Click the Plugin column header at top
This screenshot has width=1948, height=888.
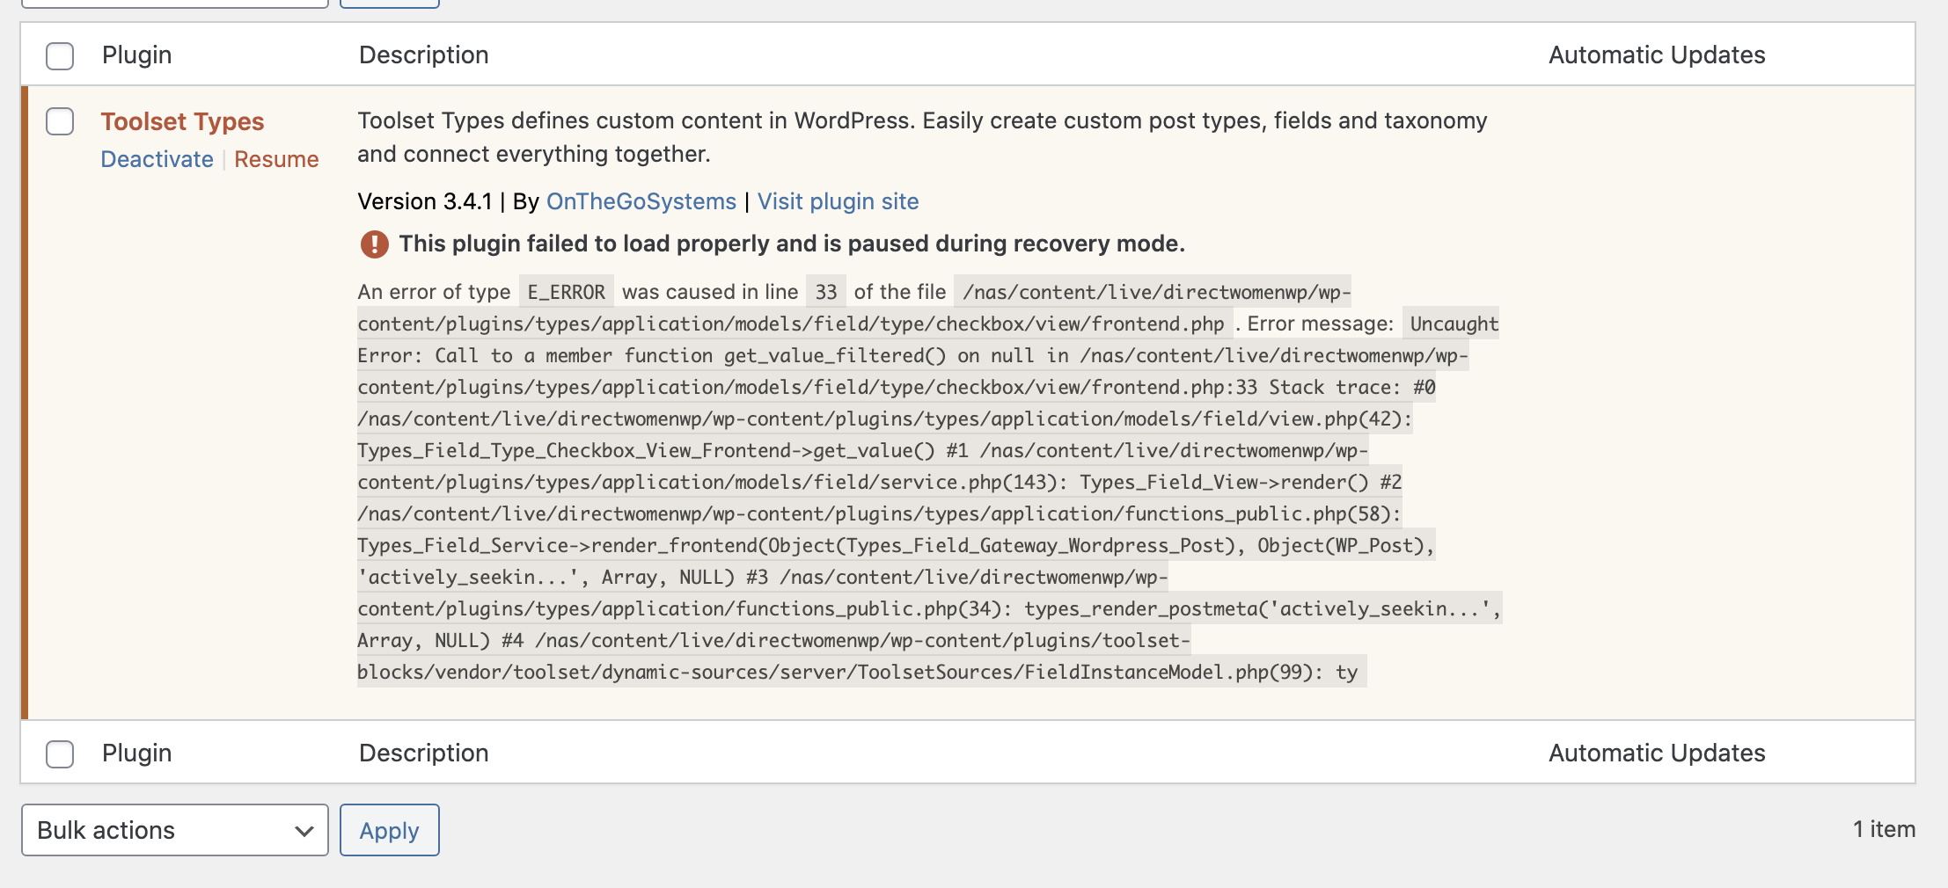point(136,55)
